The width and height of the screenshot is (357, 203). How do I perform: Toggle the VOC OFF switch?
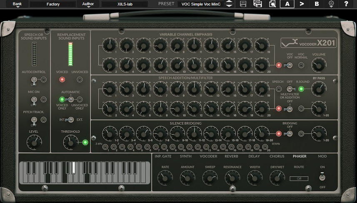(x=289, y=65)
